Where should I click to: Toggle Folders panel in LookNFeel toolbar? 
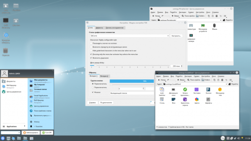pos(206,80)
